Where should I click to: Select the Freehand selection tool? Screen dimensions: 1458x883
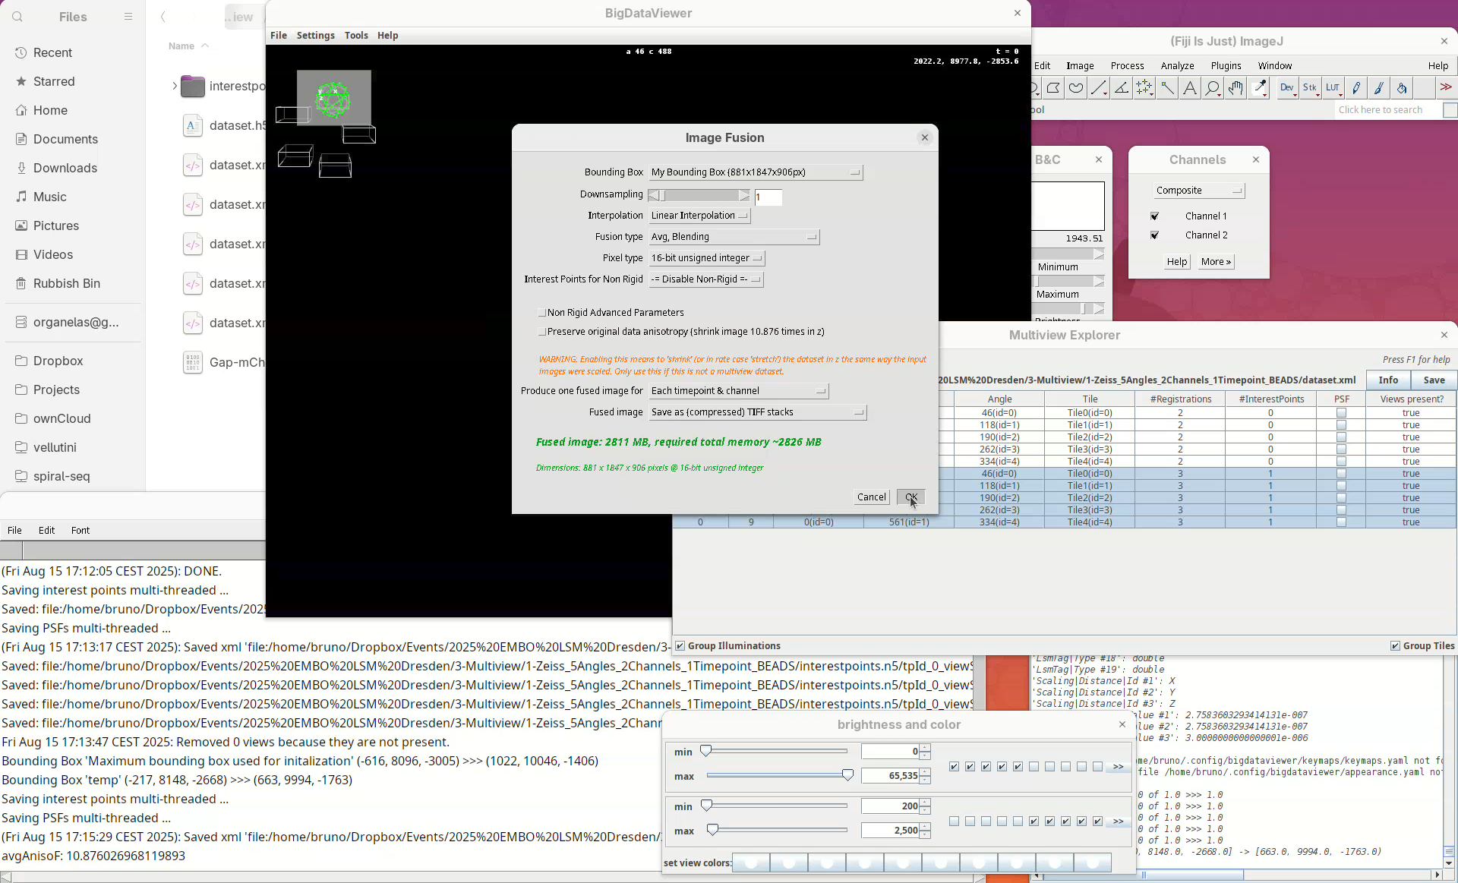click(x=1076, y=88)
